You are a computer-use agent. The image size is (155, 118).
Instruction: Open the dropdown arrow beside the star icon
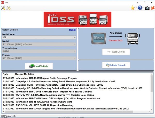(x=136, y=8)
